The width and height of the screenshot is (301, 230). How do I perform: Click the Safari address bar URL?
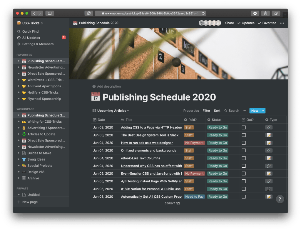coord(150,13)
